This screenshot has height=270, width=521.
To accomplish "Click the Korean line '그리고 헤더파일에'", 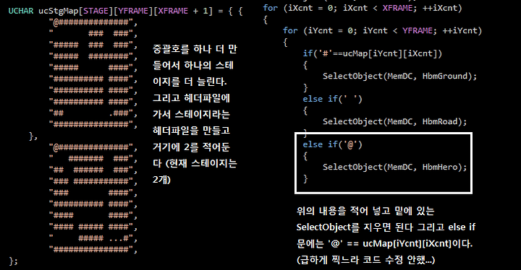I will 191,98.
